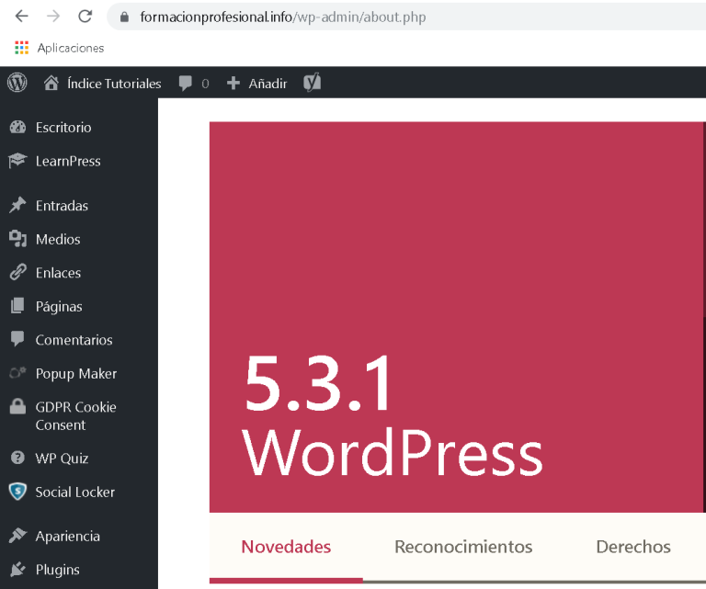
Task: Switch to the Reconocimientos tab
Action: click(463, 547)
